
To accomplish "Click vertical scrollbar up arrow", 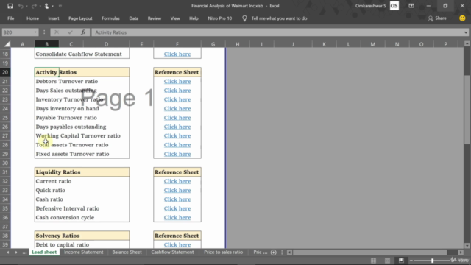I will tap(467, 44).
